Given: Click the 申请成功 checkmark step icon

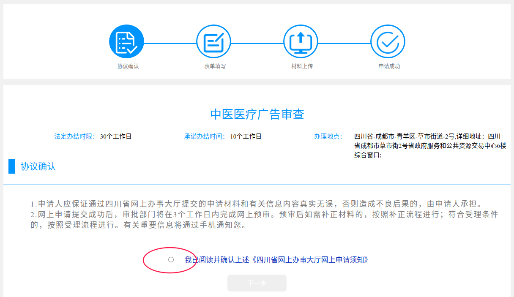Looking at the screenshot, I should [x=388, y=41].
